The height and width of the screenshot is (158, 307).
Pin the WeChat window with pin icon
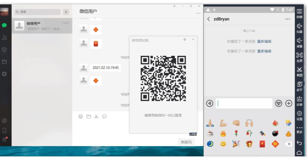pyautogui.click(x=175, y=6)
